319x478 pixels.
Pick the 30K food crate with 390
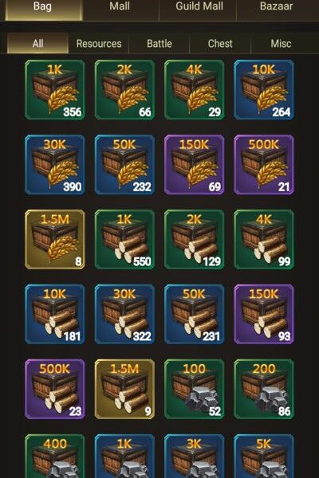click(x=55, y=165)
